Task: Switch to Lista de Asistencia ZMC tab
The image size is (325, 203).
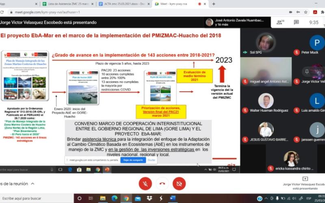Action: [x=67, y=4]
